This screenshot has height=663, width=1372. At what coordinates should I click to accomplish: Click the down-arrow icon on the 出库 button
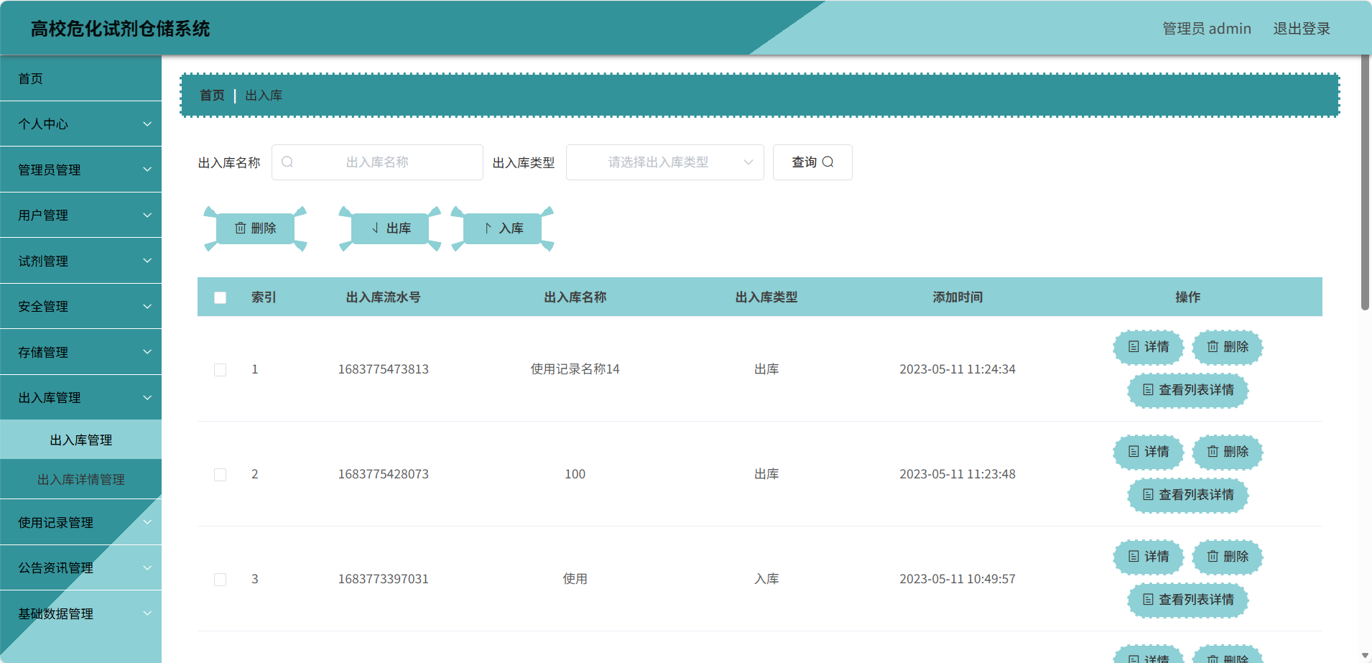[375, 228]
